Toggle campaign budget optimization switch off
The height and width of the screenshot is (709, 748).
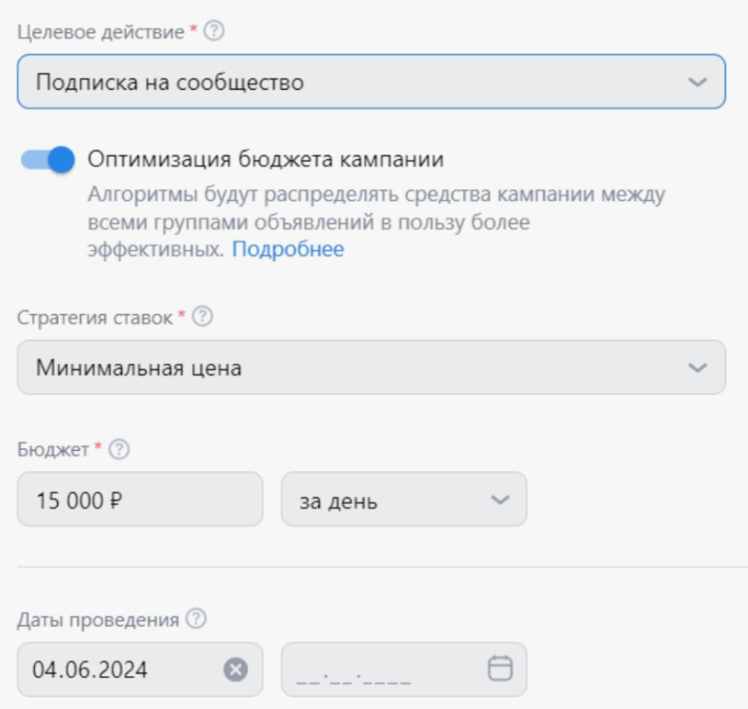[x=49, y=159]
